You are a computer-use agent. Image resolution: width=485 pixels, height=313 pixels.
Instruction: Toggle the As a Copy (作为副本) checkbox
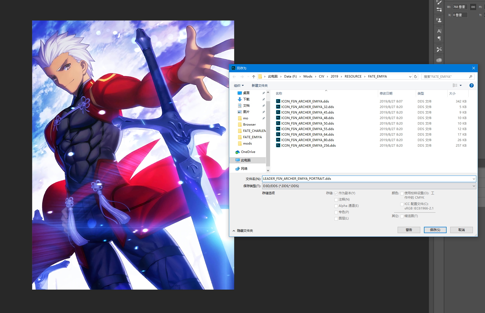pyautogui.click(x=336, y=193)
